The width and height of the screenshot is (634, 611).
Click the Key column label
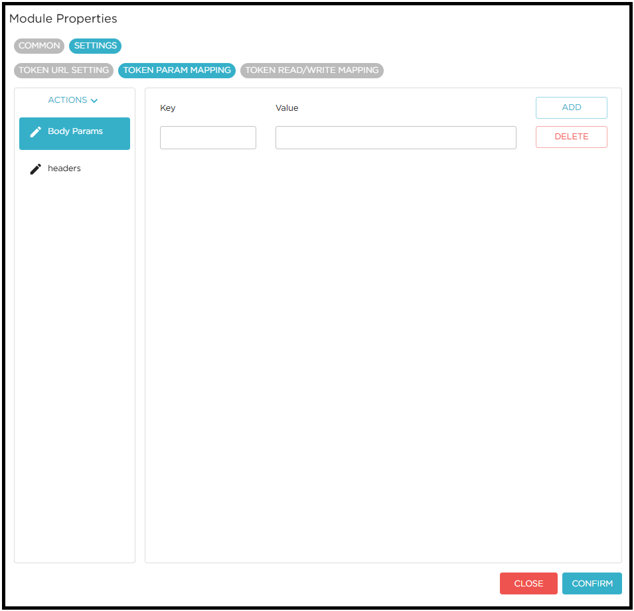[168, 108]
